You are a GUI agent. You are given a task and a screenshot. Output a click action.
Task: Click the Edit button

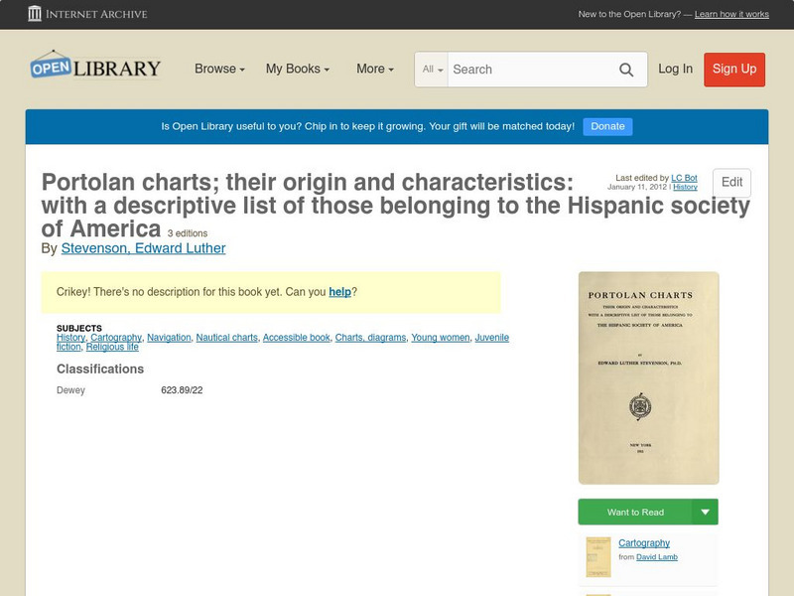pyautogui.click(x=731, y=183)
